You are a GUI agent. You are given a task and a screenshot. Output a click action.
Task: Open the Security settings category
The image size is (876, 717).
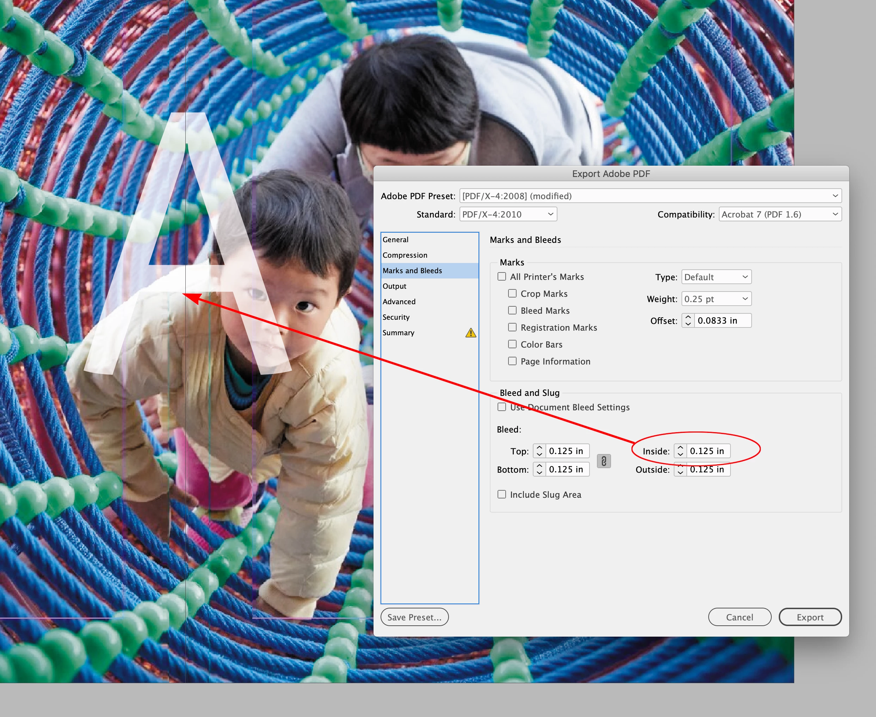396,317
